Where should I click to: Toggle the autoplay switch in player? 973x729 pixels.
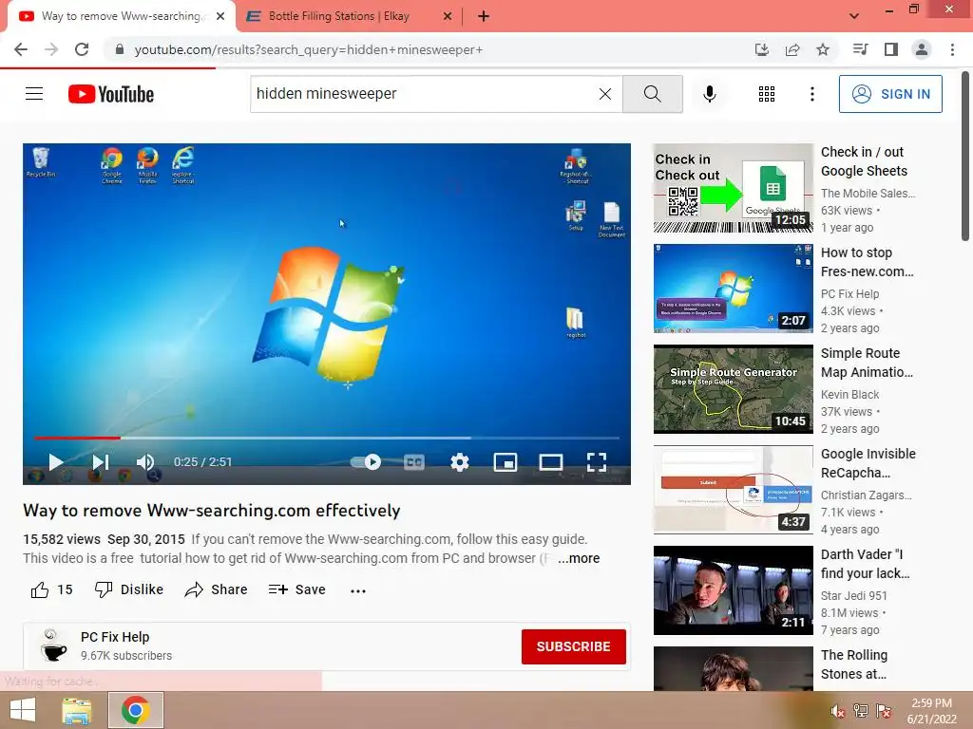[366, 462]
